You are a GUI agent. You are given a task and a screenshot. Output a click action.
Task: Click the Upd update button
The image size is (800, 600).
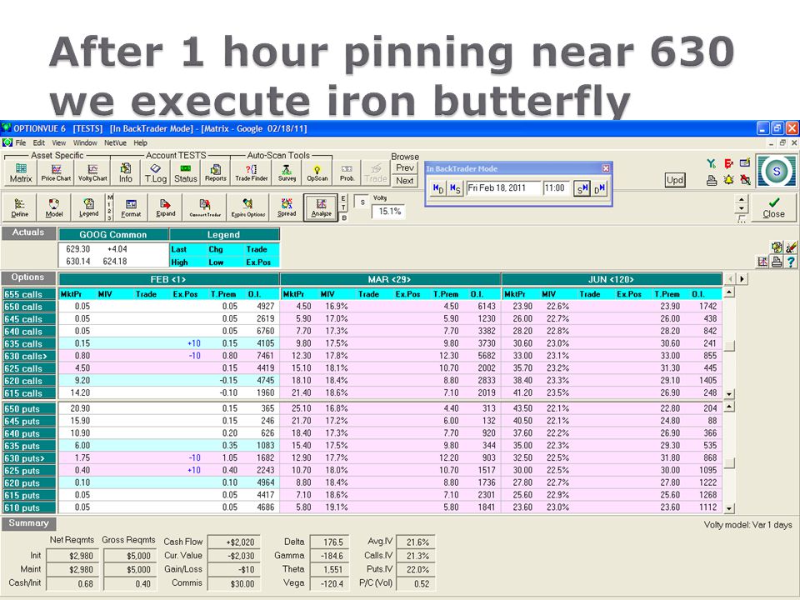tap(674, 180)
